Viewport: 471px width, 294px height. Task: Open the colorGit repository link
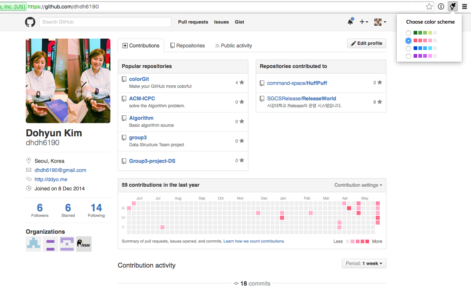[139, 79]
